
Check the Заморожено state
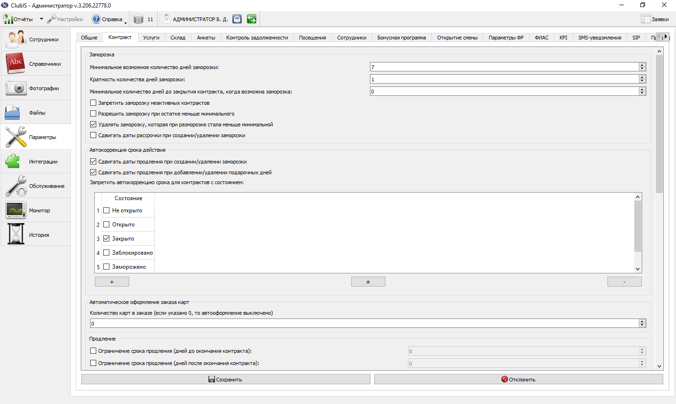point(106,266)
